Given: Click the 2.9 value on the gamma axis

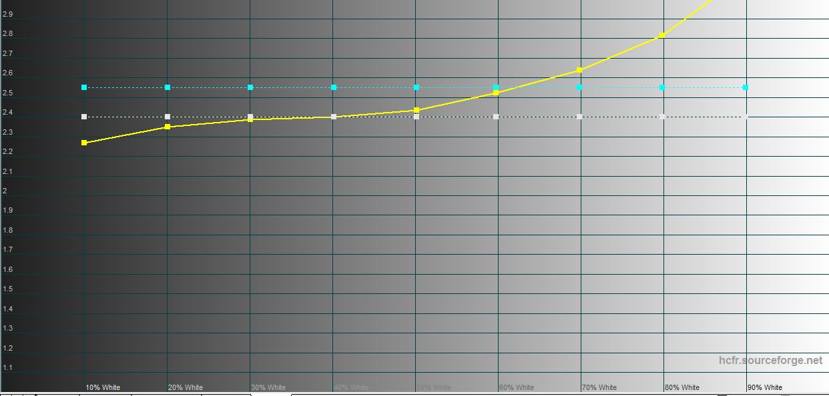Looking at the screenshot, I should pos(7,14).
